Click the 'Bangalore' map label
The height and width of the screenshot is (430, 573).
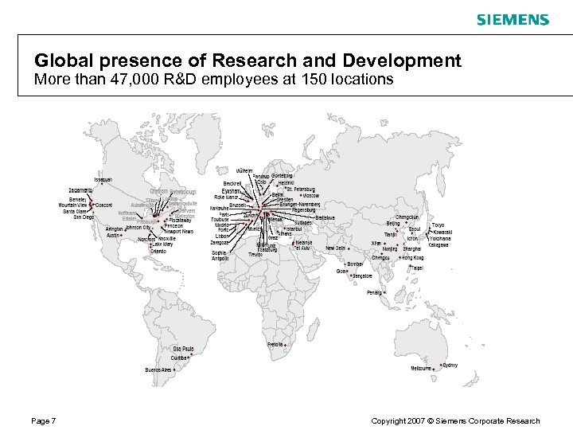point(363,276)
